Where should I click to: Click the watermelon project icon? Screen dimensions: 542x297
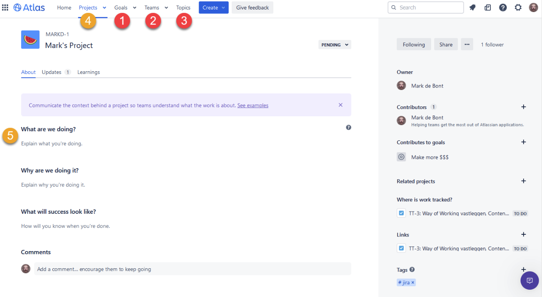[x=30, y=39]
